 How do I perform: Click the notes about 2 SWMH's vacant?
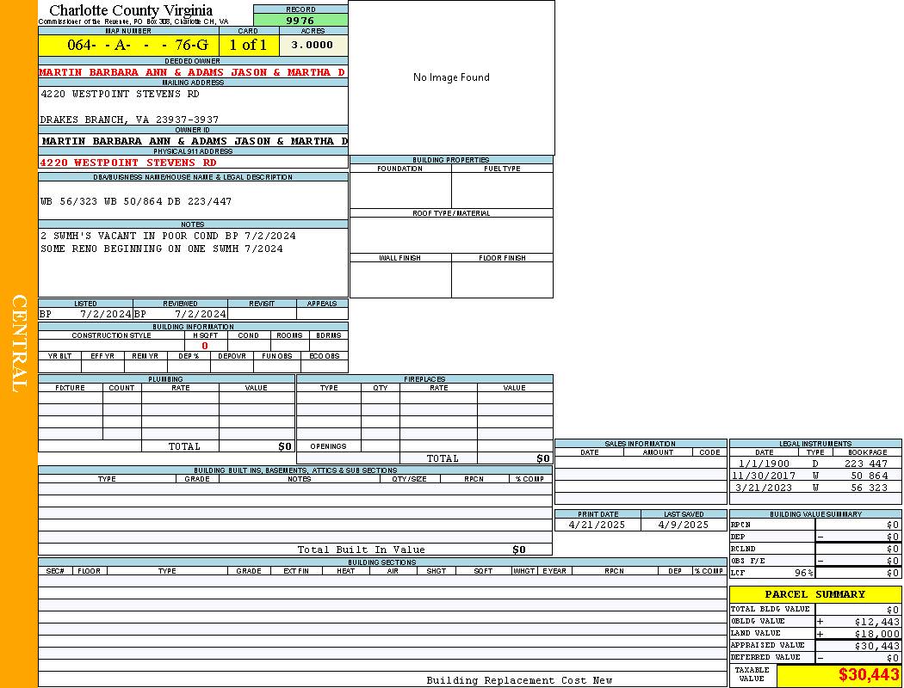click(168, 236)
